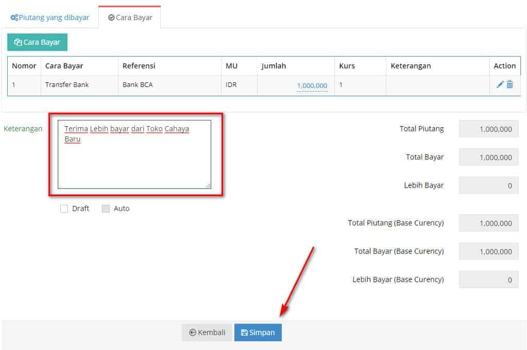Image resolution: width=527 pixels, height=350 pixels.
Task: Click the row number 1 cell
Action: click(x=24, y=85)
